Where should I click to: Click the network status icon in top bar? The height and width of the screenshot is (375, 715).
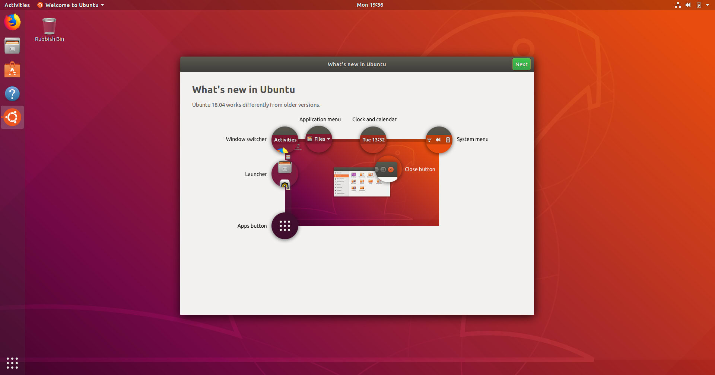click(x=678, y=5)
